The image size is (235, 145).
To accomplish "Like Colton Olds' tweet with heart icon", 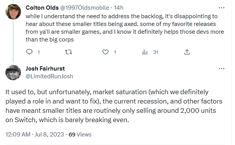I will pyautogui.click(x=105, y=52).
